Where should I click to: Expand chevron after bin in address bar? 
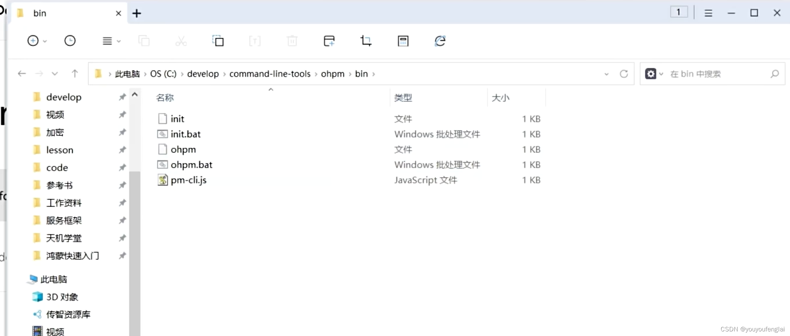pos(373,74)
